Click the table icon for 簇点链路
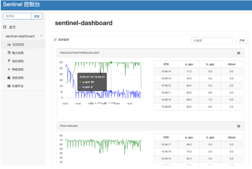Image resolution: width=252 pixels, height=169 pixels. (9, 53)
